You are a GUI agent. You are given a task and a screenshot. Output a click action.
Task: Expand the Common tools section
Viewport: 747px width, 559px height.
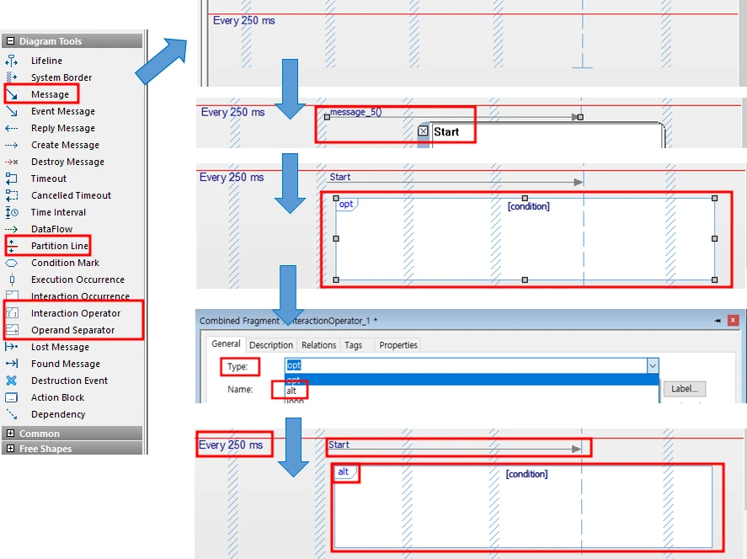10,434
